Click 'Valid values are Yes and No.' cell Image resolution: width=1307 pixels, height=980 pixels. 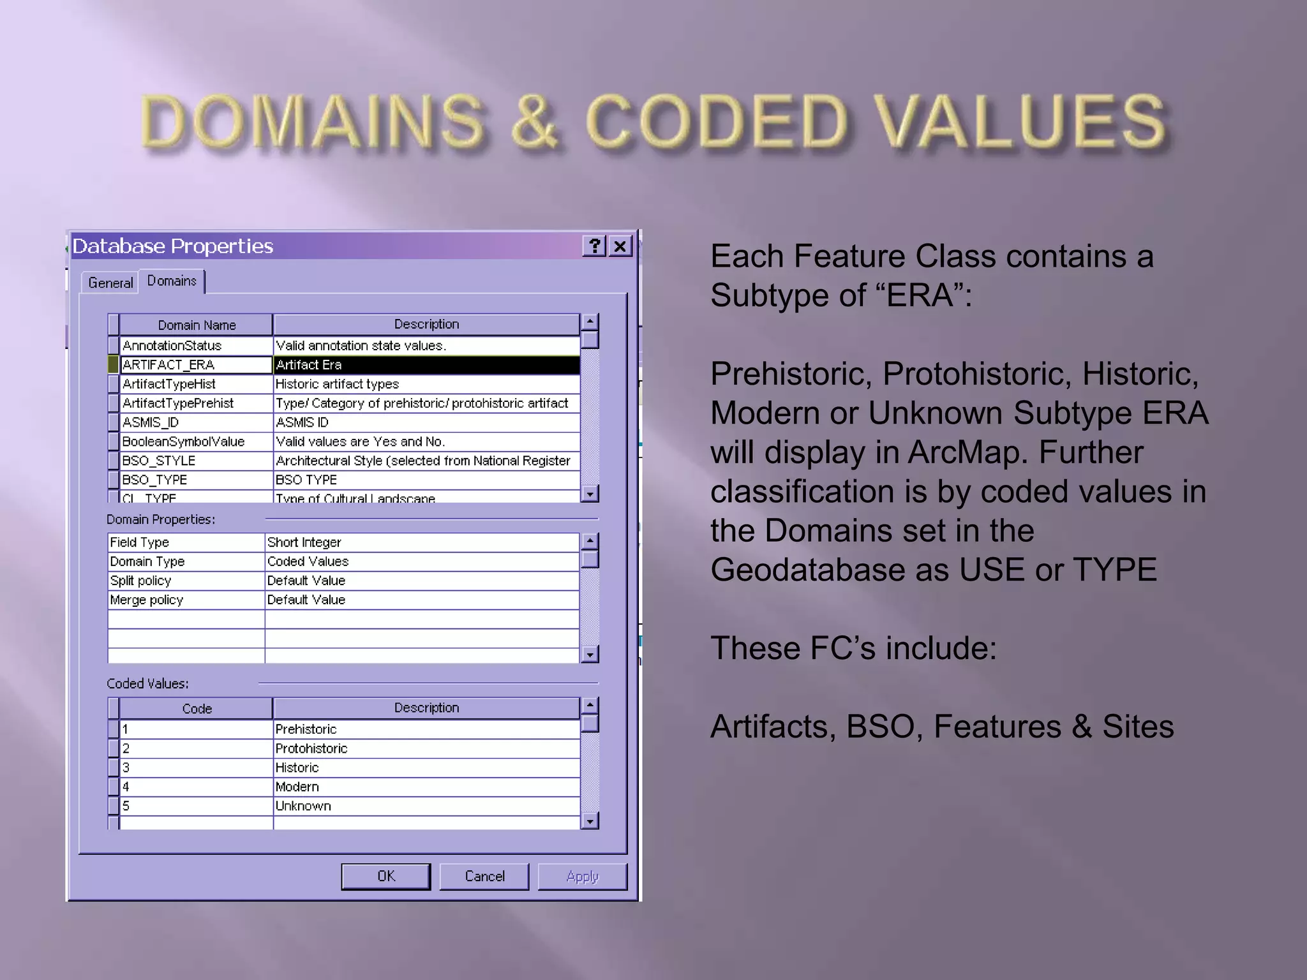[426, 441]
